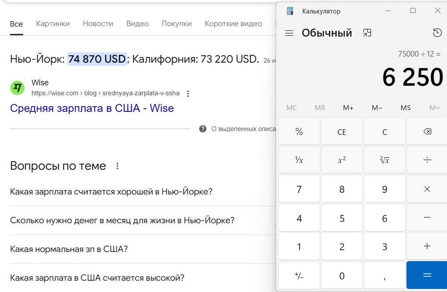This screenshot has height=292, width=447.
Task: Click the wise.com breadcrumb URL text
Action: [106, 93]
